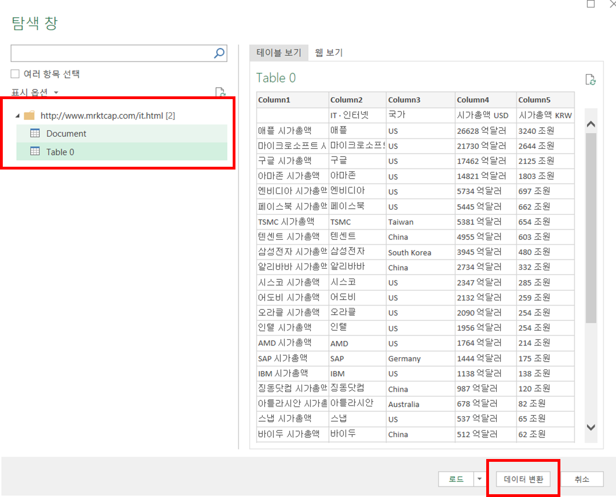Click the 62 조원 cell
The height and width of the screenshot is (497, 616).
546,434
